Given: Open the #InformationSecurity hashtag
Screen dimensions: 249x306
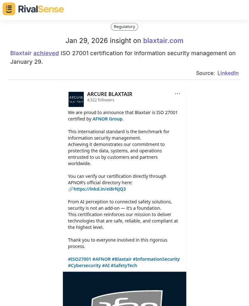Looking at the screenshot, I should tap(156, 259).
